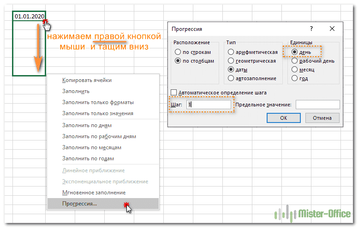Screen dimensions: 358x228
Task: Pick 'рабочий день' as date unit
Action: tap(295, 61)
